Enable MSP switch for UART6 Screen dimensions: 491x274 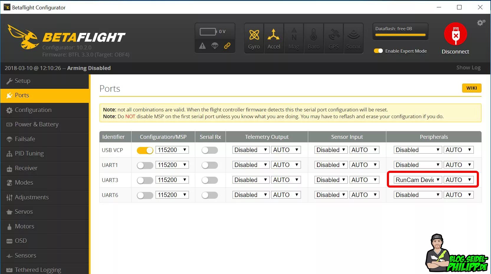(x=145, y=195)
